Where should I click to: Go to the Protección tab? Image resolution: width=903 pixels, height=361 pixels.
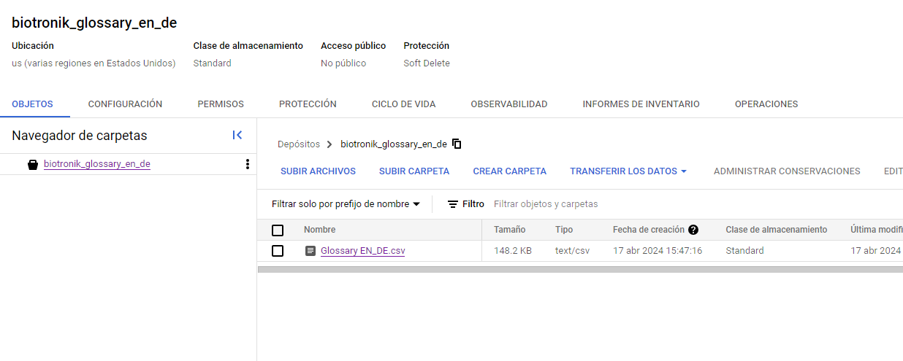(308, 104)
